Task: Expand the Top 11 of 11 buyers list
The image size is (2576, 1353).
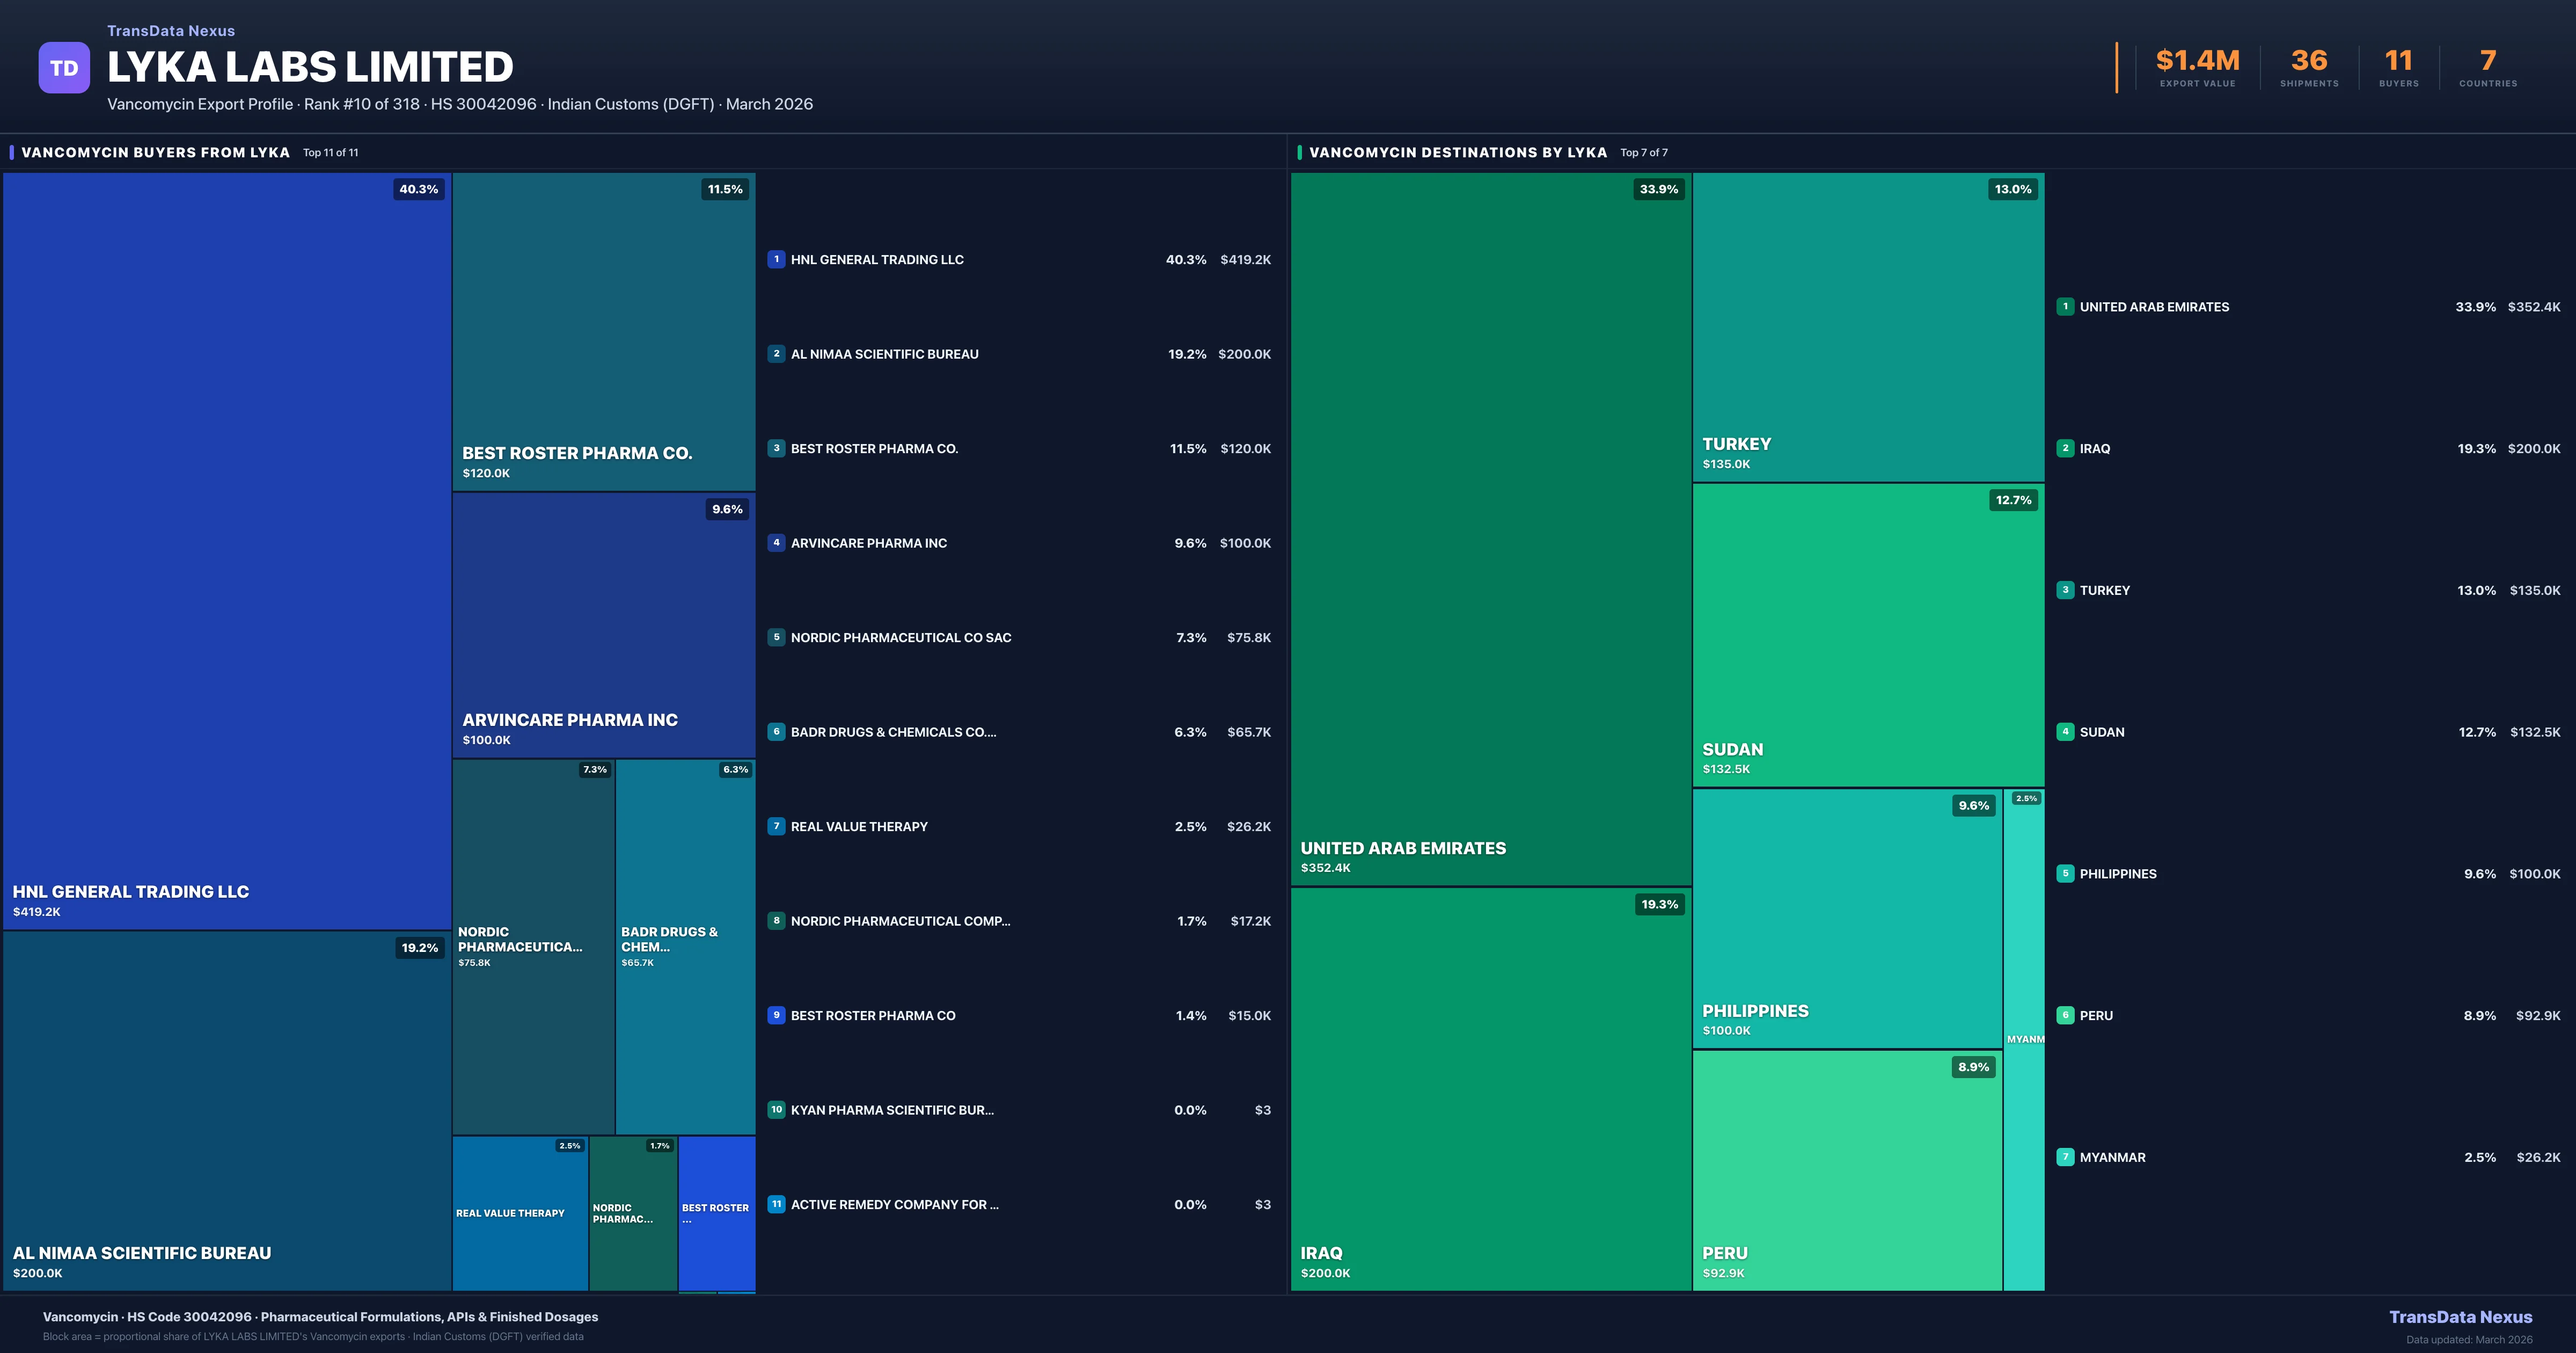Action: 330,152
